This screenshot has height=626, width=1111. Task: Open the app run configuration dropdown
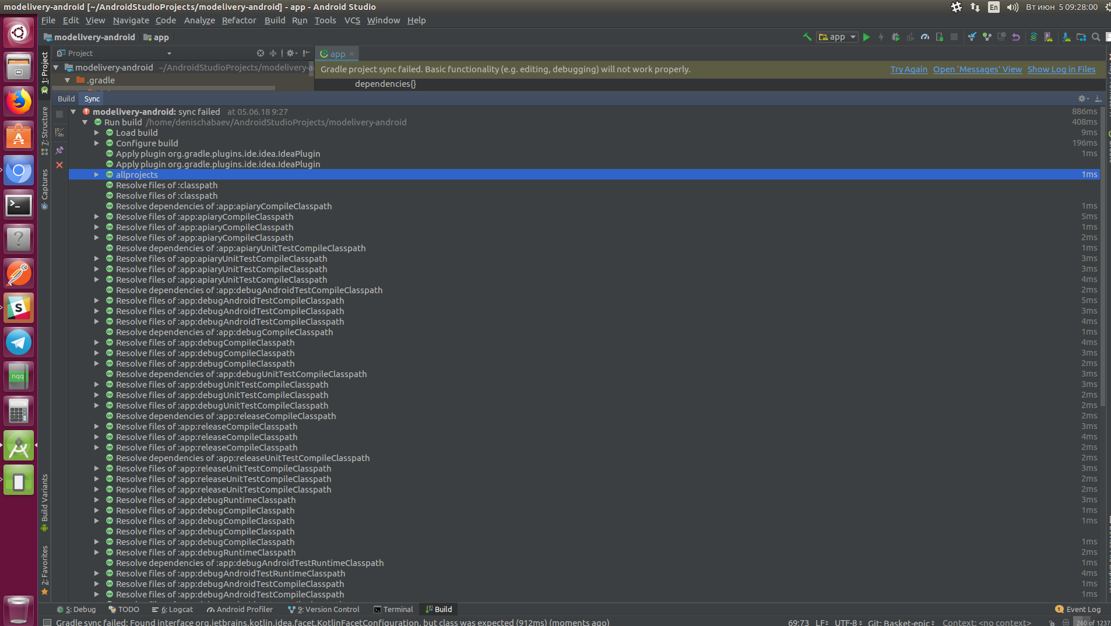[x=838, y=37]
